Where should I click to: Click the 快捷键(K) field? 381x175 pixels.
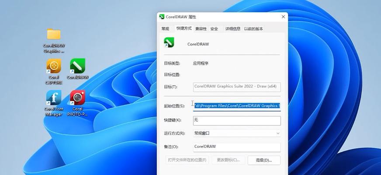237,120
